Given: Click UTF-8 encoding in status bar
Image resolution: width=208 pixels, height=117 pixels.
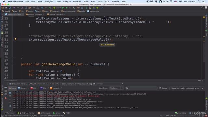Looking at the screenshot, I should pos(173,116).
